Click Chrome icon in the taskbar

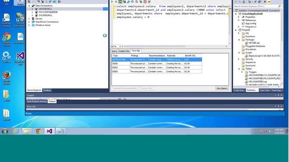(38, 131)
